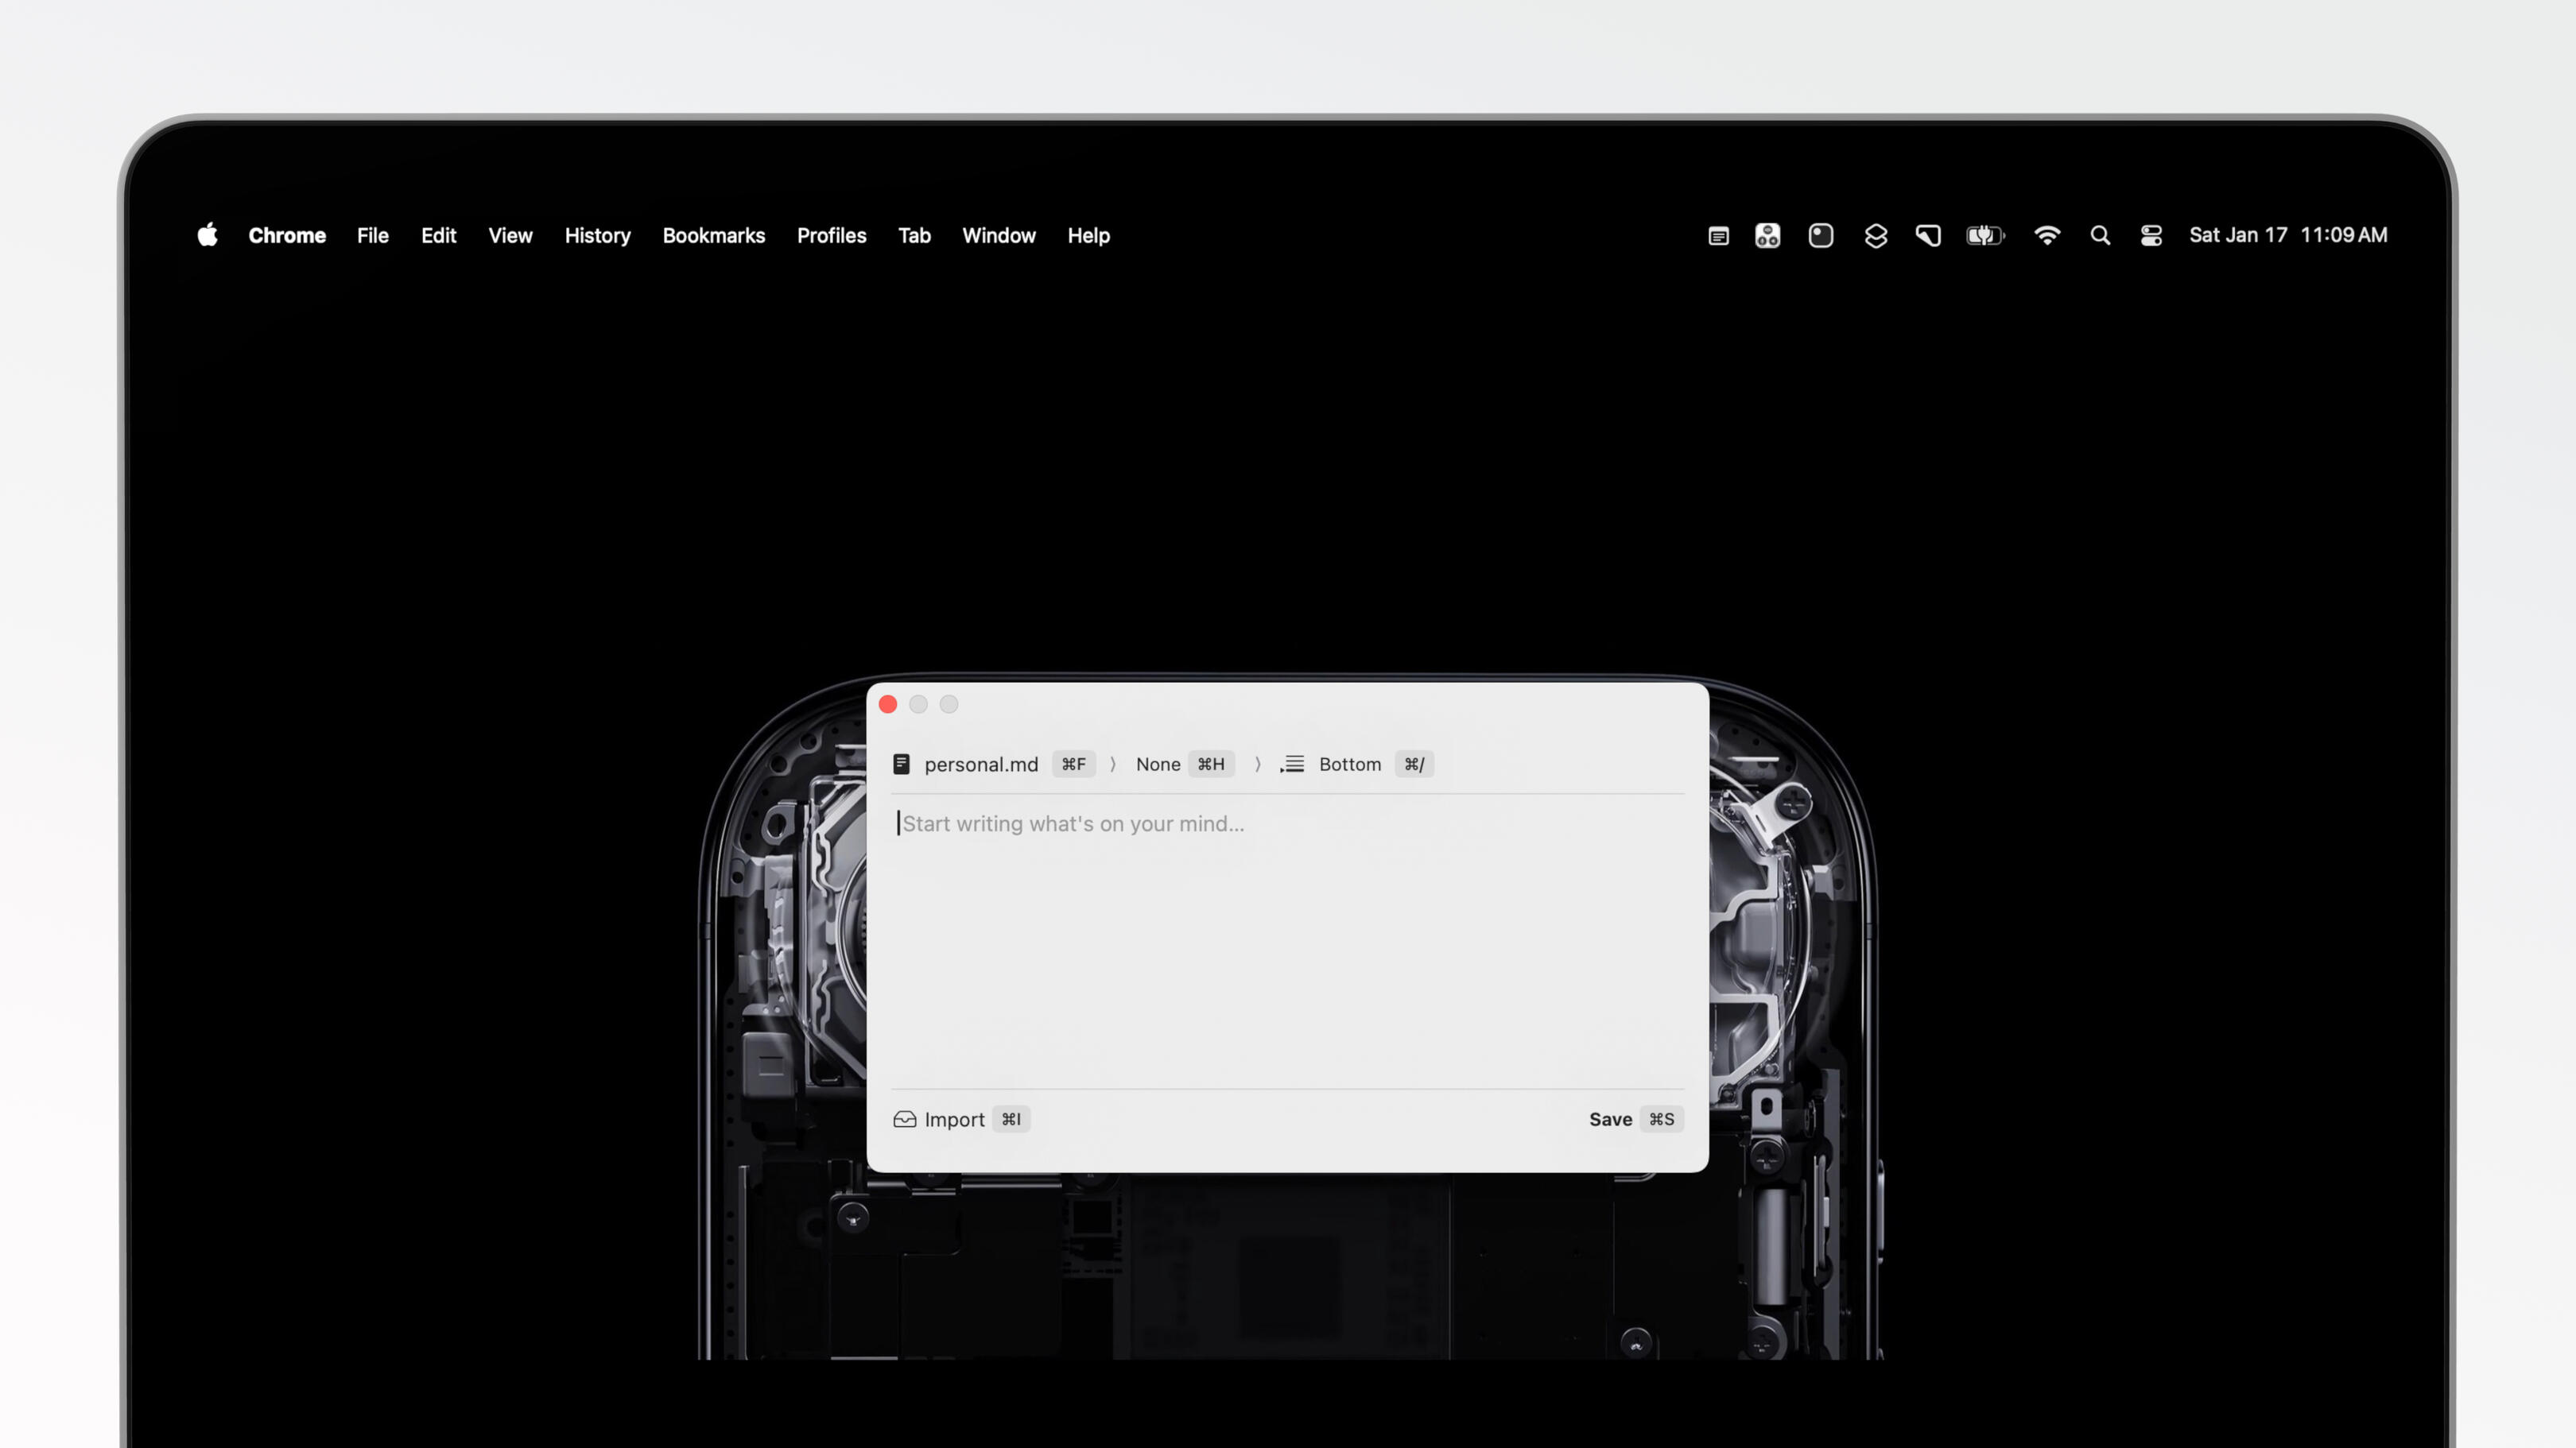Open the History menu
Screen dimensions: 2576x1448
(597, 236)
